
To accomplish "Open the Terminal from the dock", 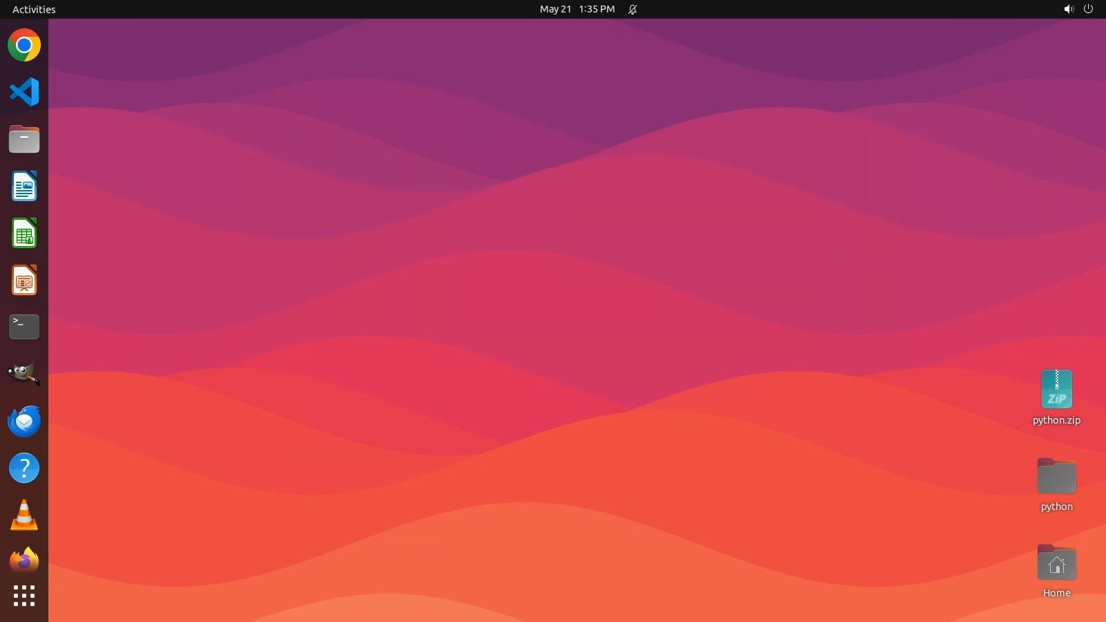I will pyautogui.click(x=24, y=327).
